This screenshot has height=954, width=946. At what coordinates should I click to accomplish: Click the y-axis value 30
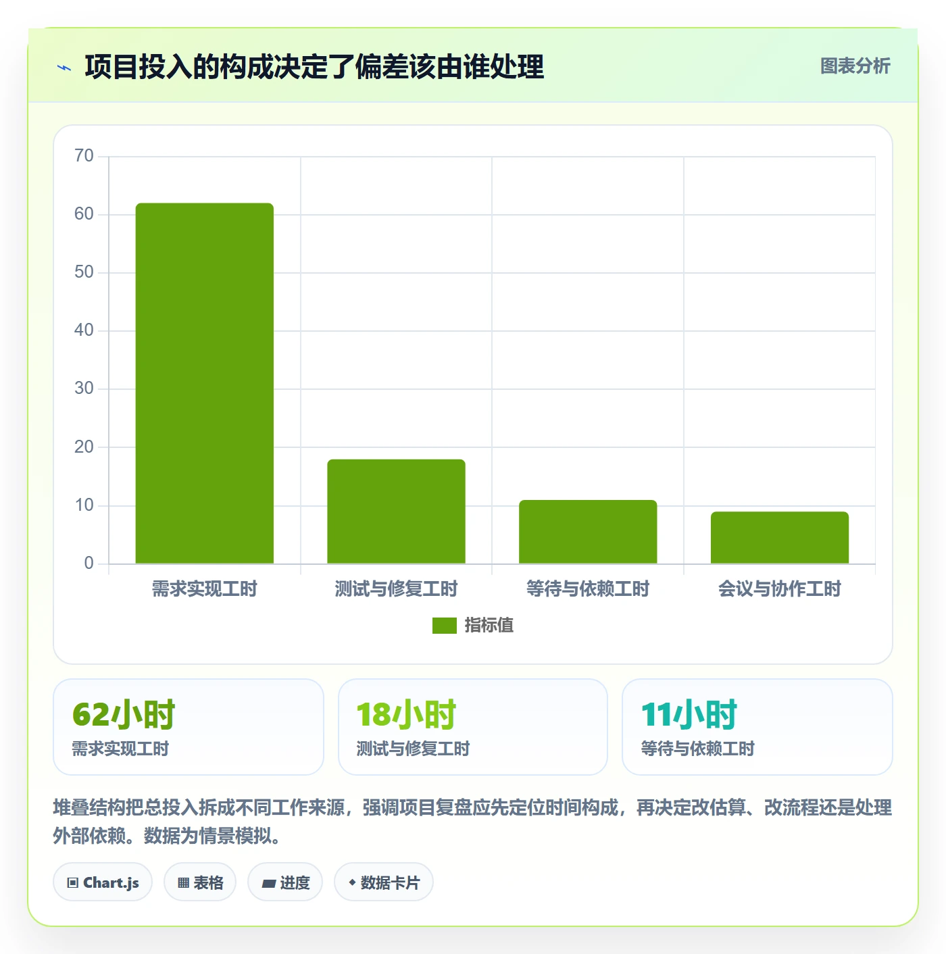pos(84,388)
